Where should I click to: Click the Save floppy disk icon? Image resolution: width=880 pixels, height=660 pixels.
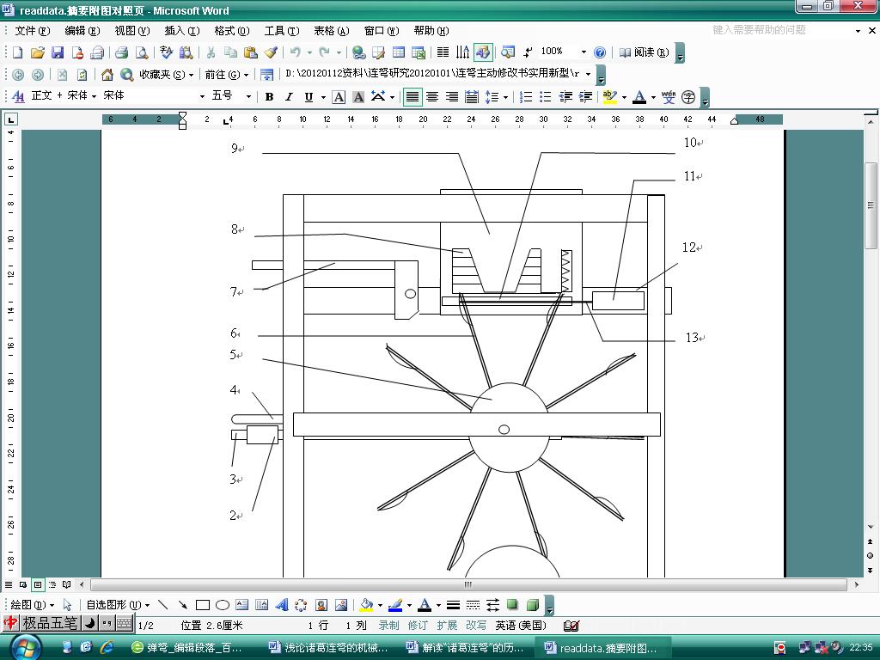[x=58, y=52]
